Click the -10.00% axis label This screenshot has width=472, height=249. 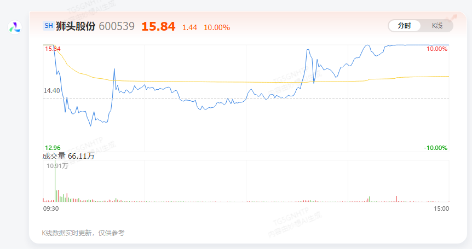click(x=435, y=148)
